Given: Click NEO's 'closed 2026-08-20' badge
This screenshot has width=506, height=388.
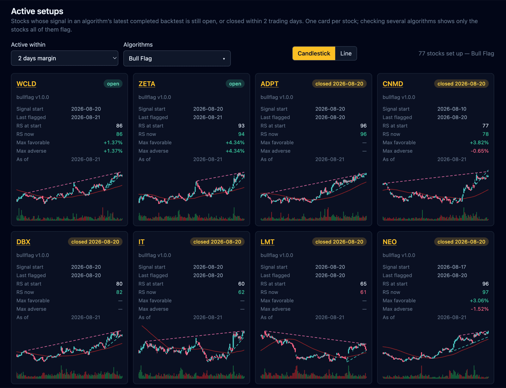Looking at the screenshot, I should pyautogui.click(x=461, y=242).
